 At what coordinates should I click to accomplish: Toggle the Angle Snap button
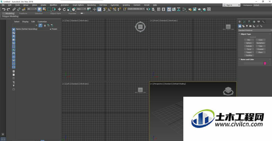pos(110,9)
